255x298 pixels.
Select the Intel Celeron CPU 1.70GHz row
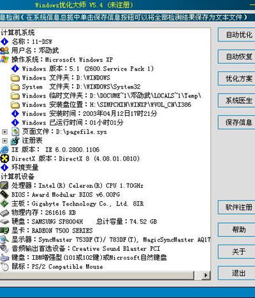tap(77, 185)
